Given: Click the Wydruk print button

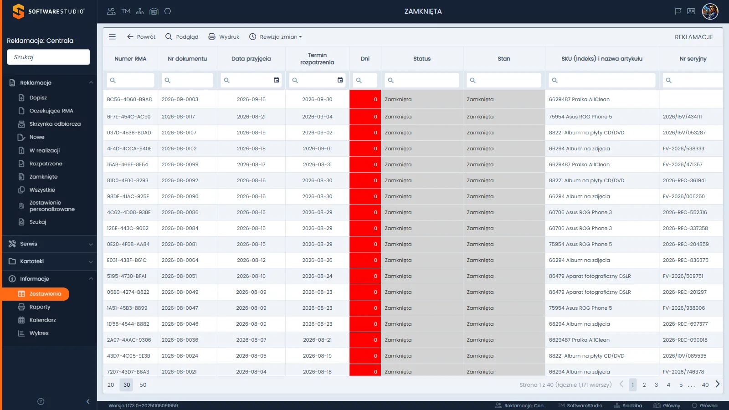Looking at the screenshot, I should (224, 37).
